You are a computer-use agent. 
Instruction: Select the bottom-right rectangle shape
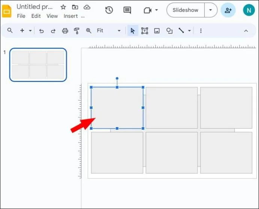tap(226, 153)
